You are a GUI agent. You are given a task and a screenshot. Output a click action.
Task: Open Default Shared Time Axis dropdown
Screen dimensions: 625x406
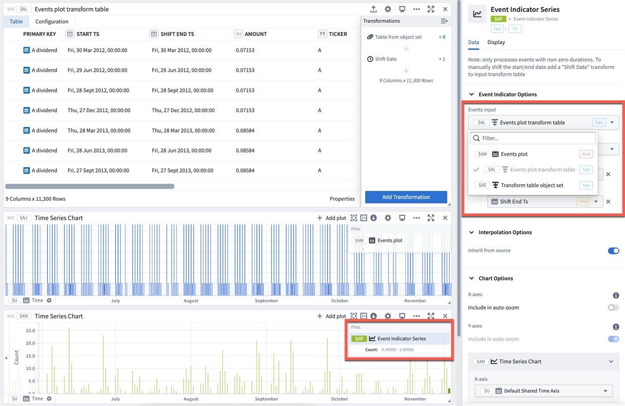tap(544, 391)
